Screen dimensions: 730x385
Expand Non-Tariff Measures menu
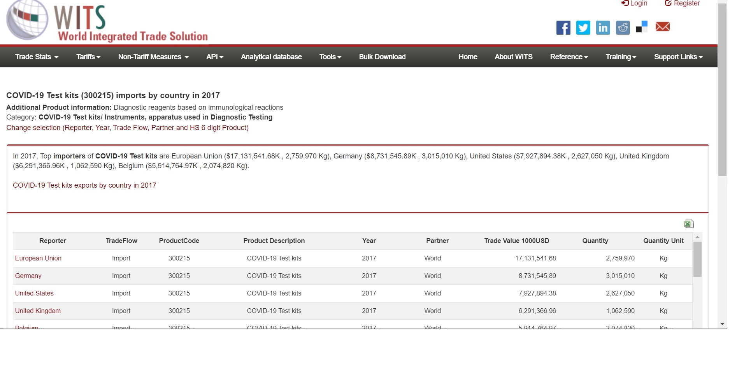(x=153, y=57)
